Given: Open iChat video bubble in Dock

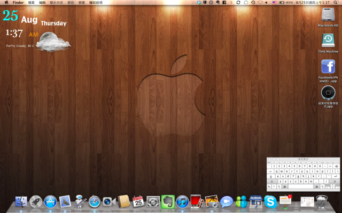Looking at the screenshot, I should point(227,202).
